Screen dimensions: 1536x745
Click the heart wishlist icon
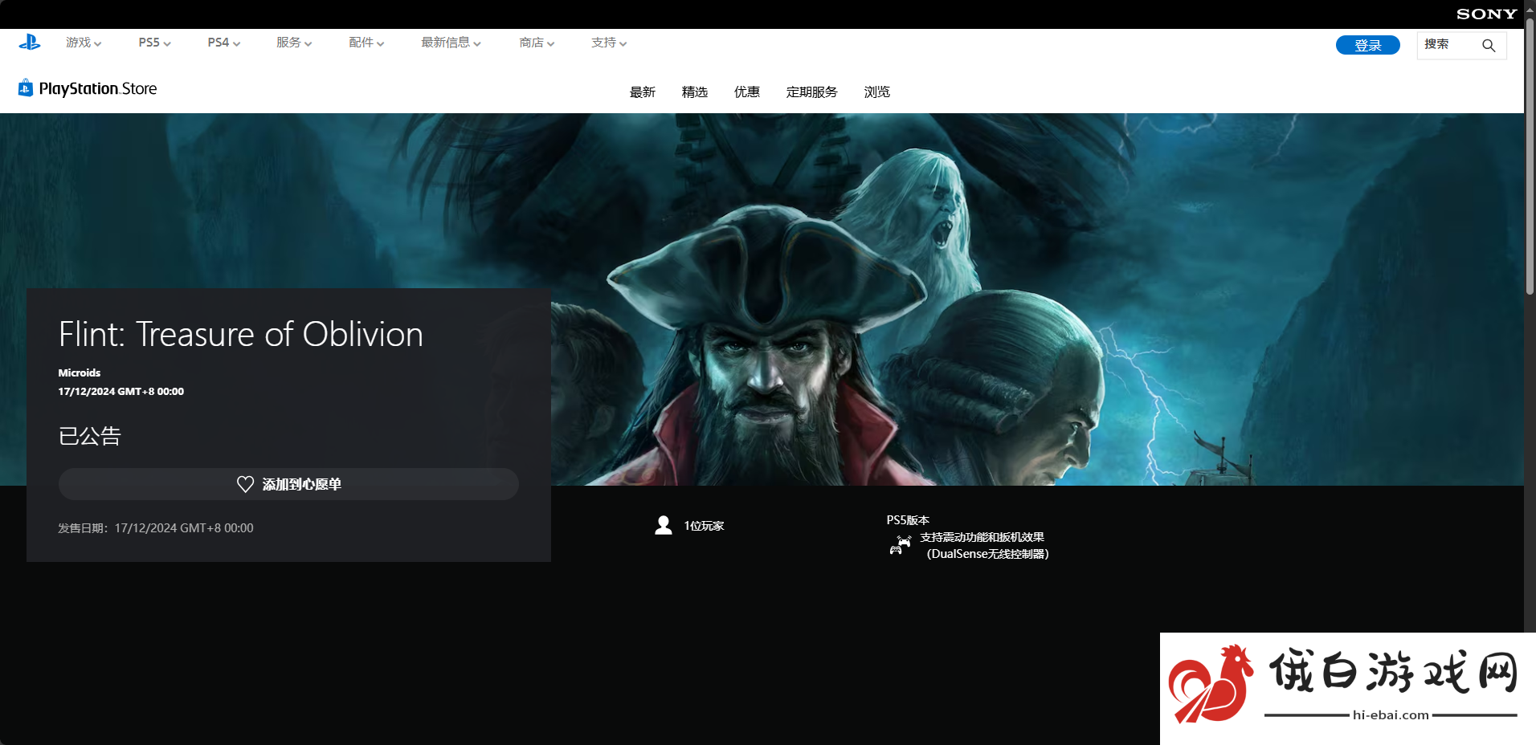(245, 484)
